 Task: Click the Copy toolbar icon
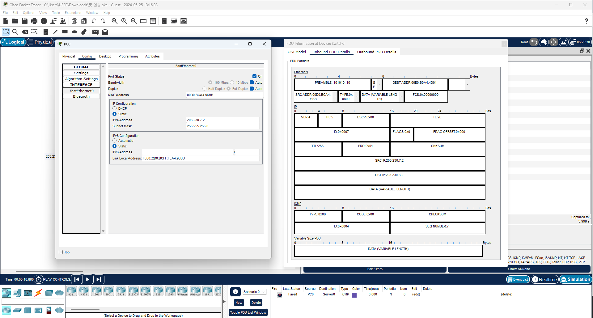(74, 21)
